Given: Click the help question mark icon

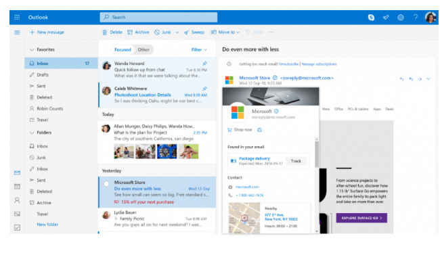Looking at the screenshot, I should [416, 18].
